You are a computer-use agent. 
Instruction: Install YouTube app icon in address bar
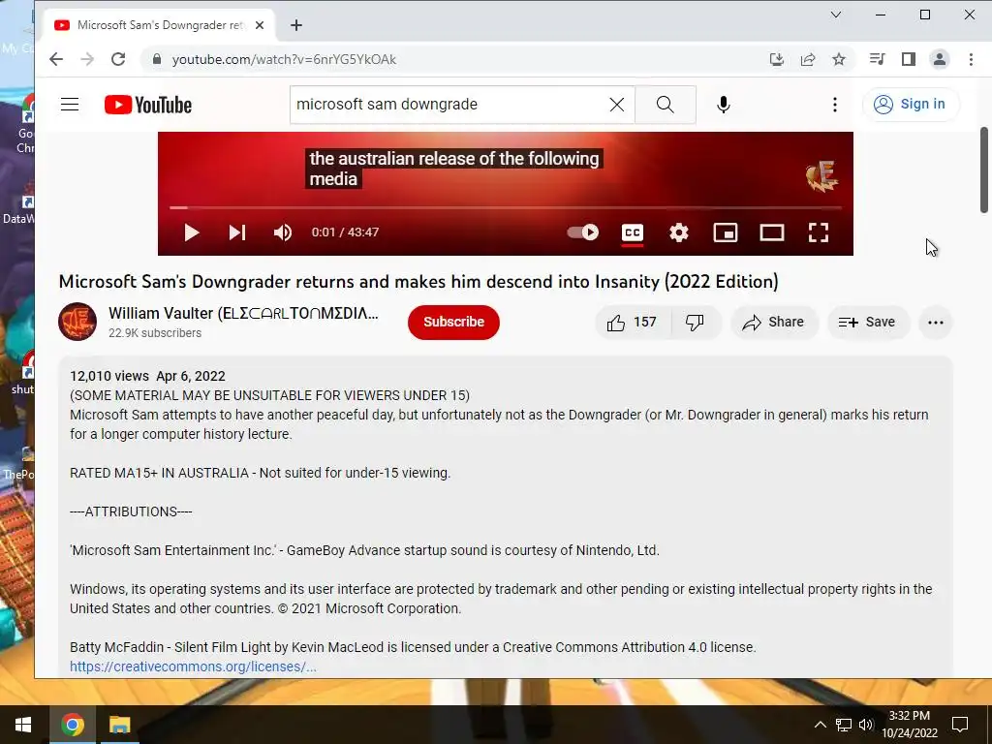776,59
